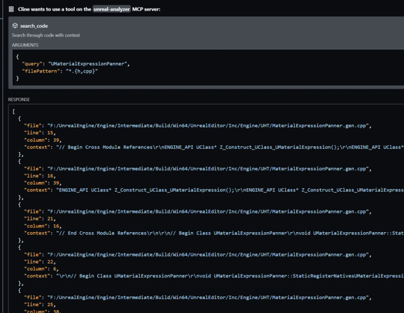The image size is (404, 313).
Task: Click the context starting "// End Cross Module References"
Action: point(230,233)
